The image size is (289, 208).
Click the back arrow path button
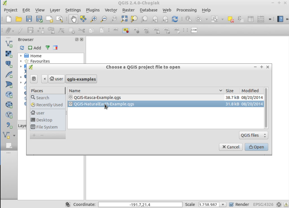click(44, 79)
